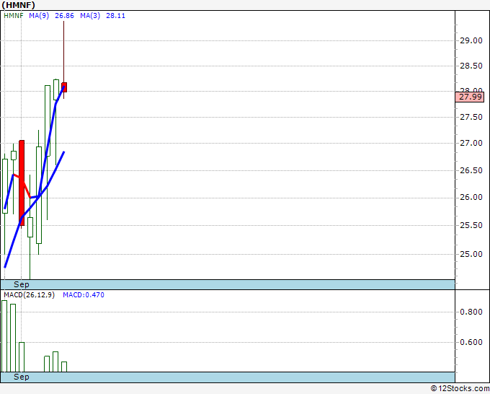Click the 26.50 price axis label
The height and width of the screenshot is (394, 490).
pos(471,170)
